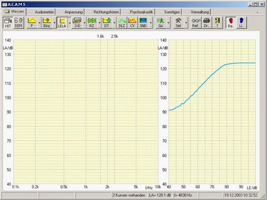Open the Psychoakustik tab
This screenshot has width=267, height=200.
click(141, 12)
